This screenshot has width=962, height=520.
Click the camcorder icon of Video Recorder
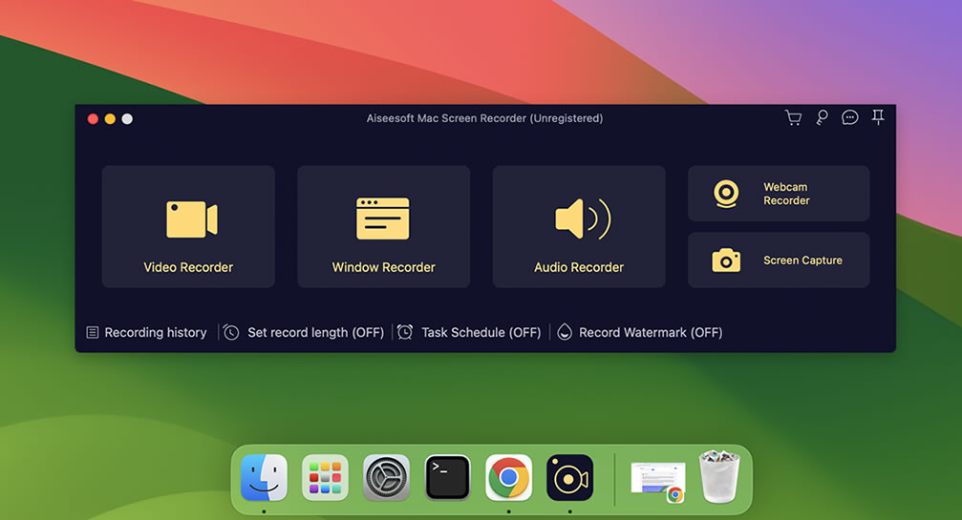[x=192, y=219]
